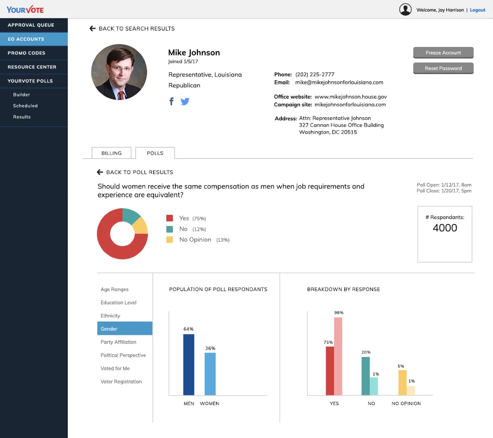
Task: Click the donut chart
Action: click(x=122, y=234)
